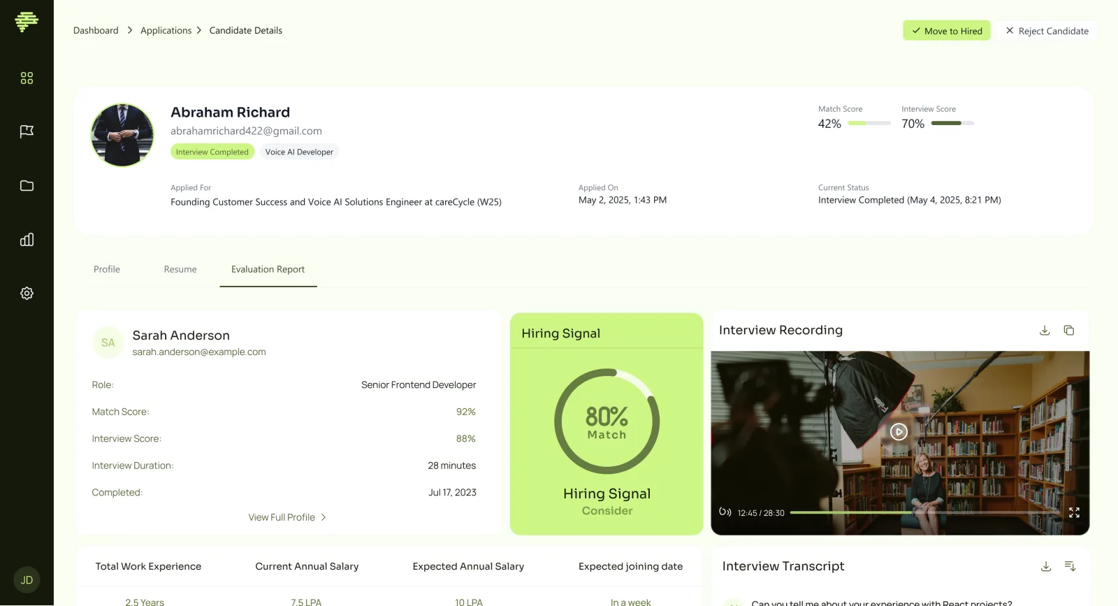
Task: Click abrahamrichard422@gmail.com email
Action: click(x=246, y=131)
